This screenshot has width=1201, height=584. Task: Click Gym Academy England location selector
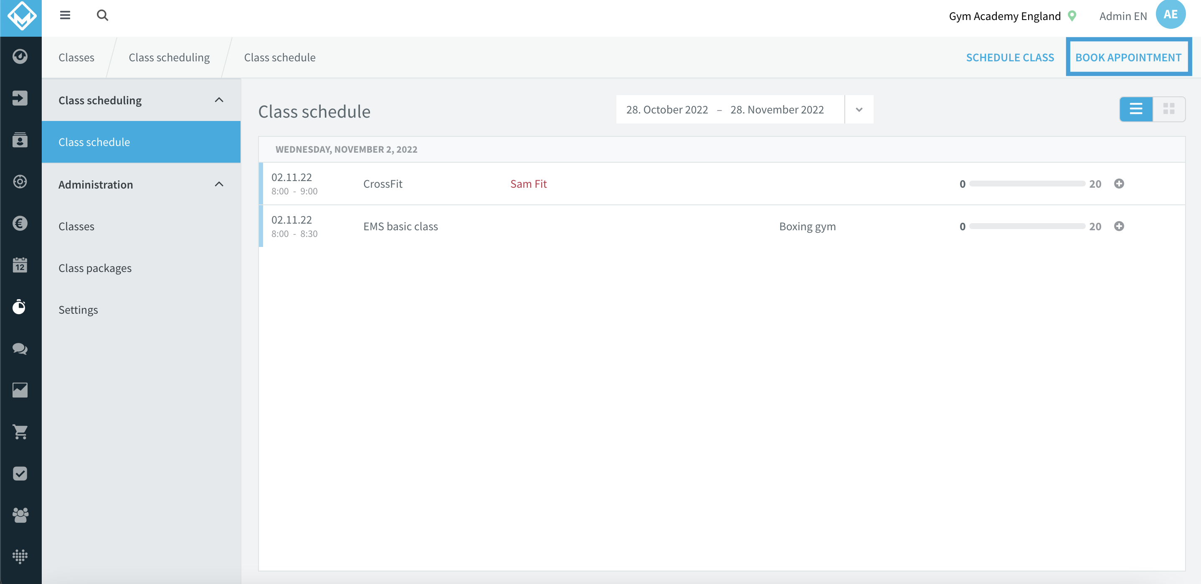(x=1005, y=16)
